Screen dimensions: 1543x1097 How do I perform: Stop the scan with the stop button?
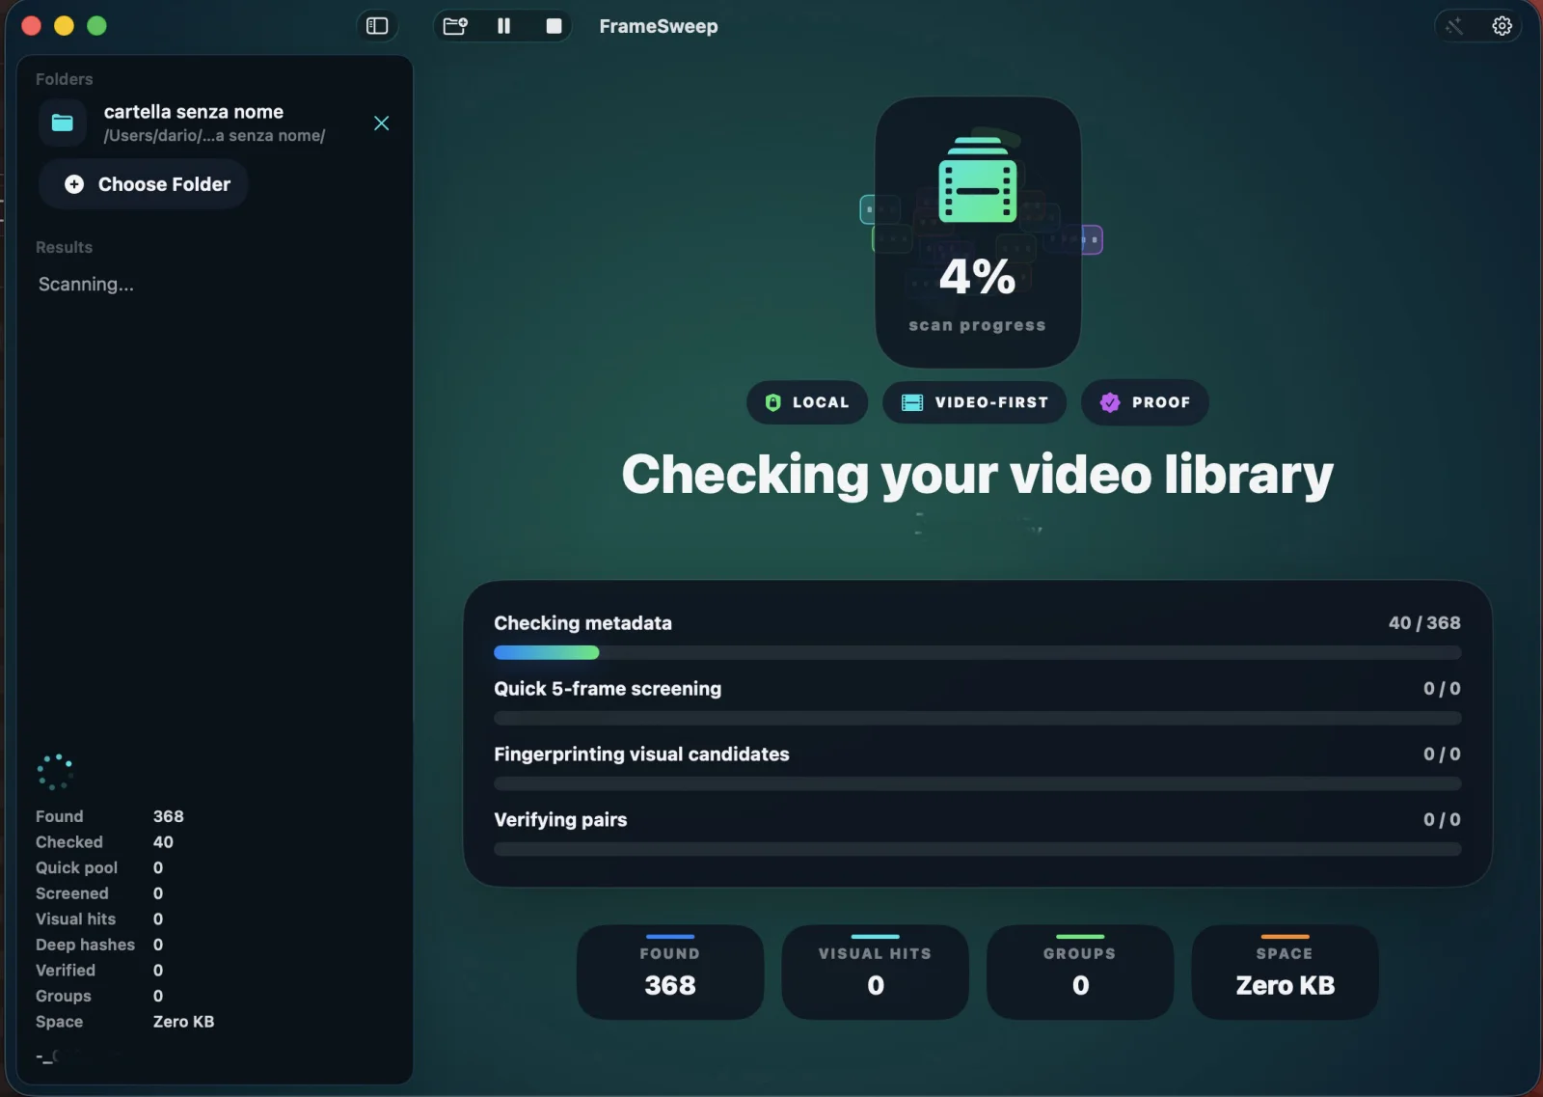(x=554, y=26)
